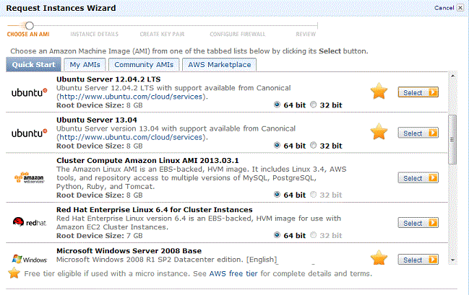Choose 64 bit for Red Hat Enterprise Linux 6.4
The height and width of the screenshot is (295, 469).
[x=277, y=235]
